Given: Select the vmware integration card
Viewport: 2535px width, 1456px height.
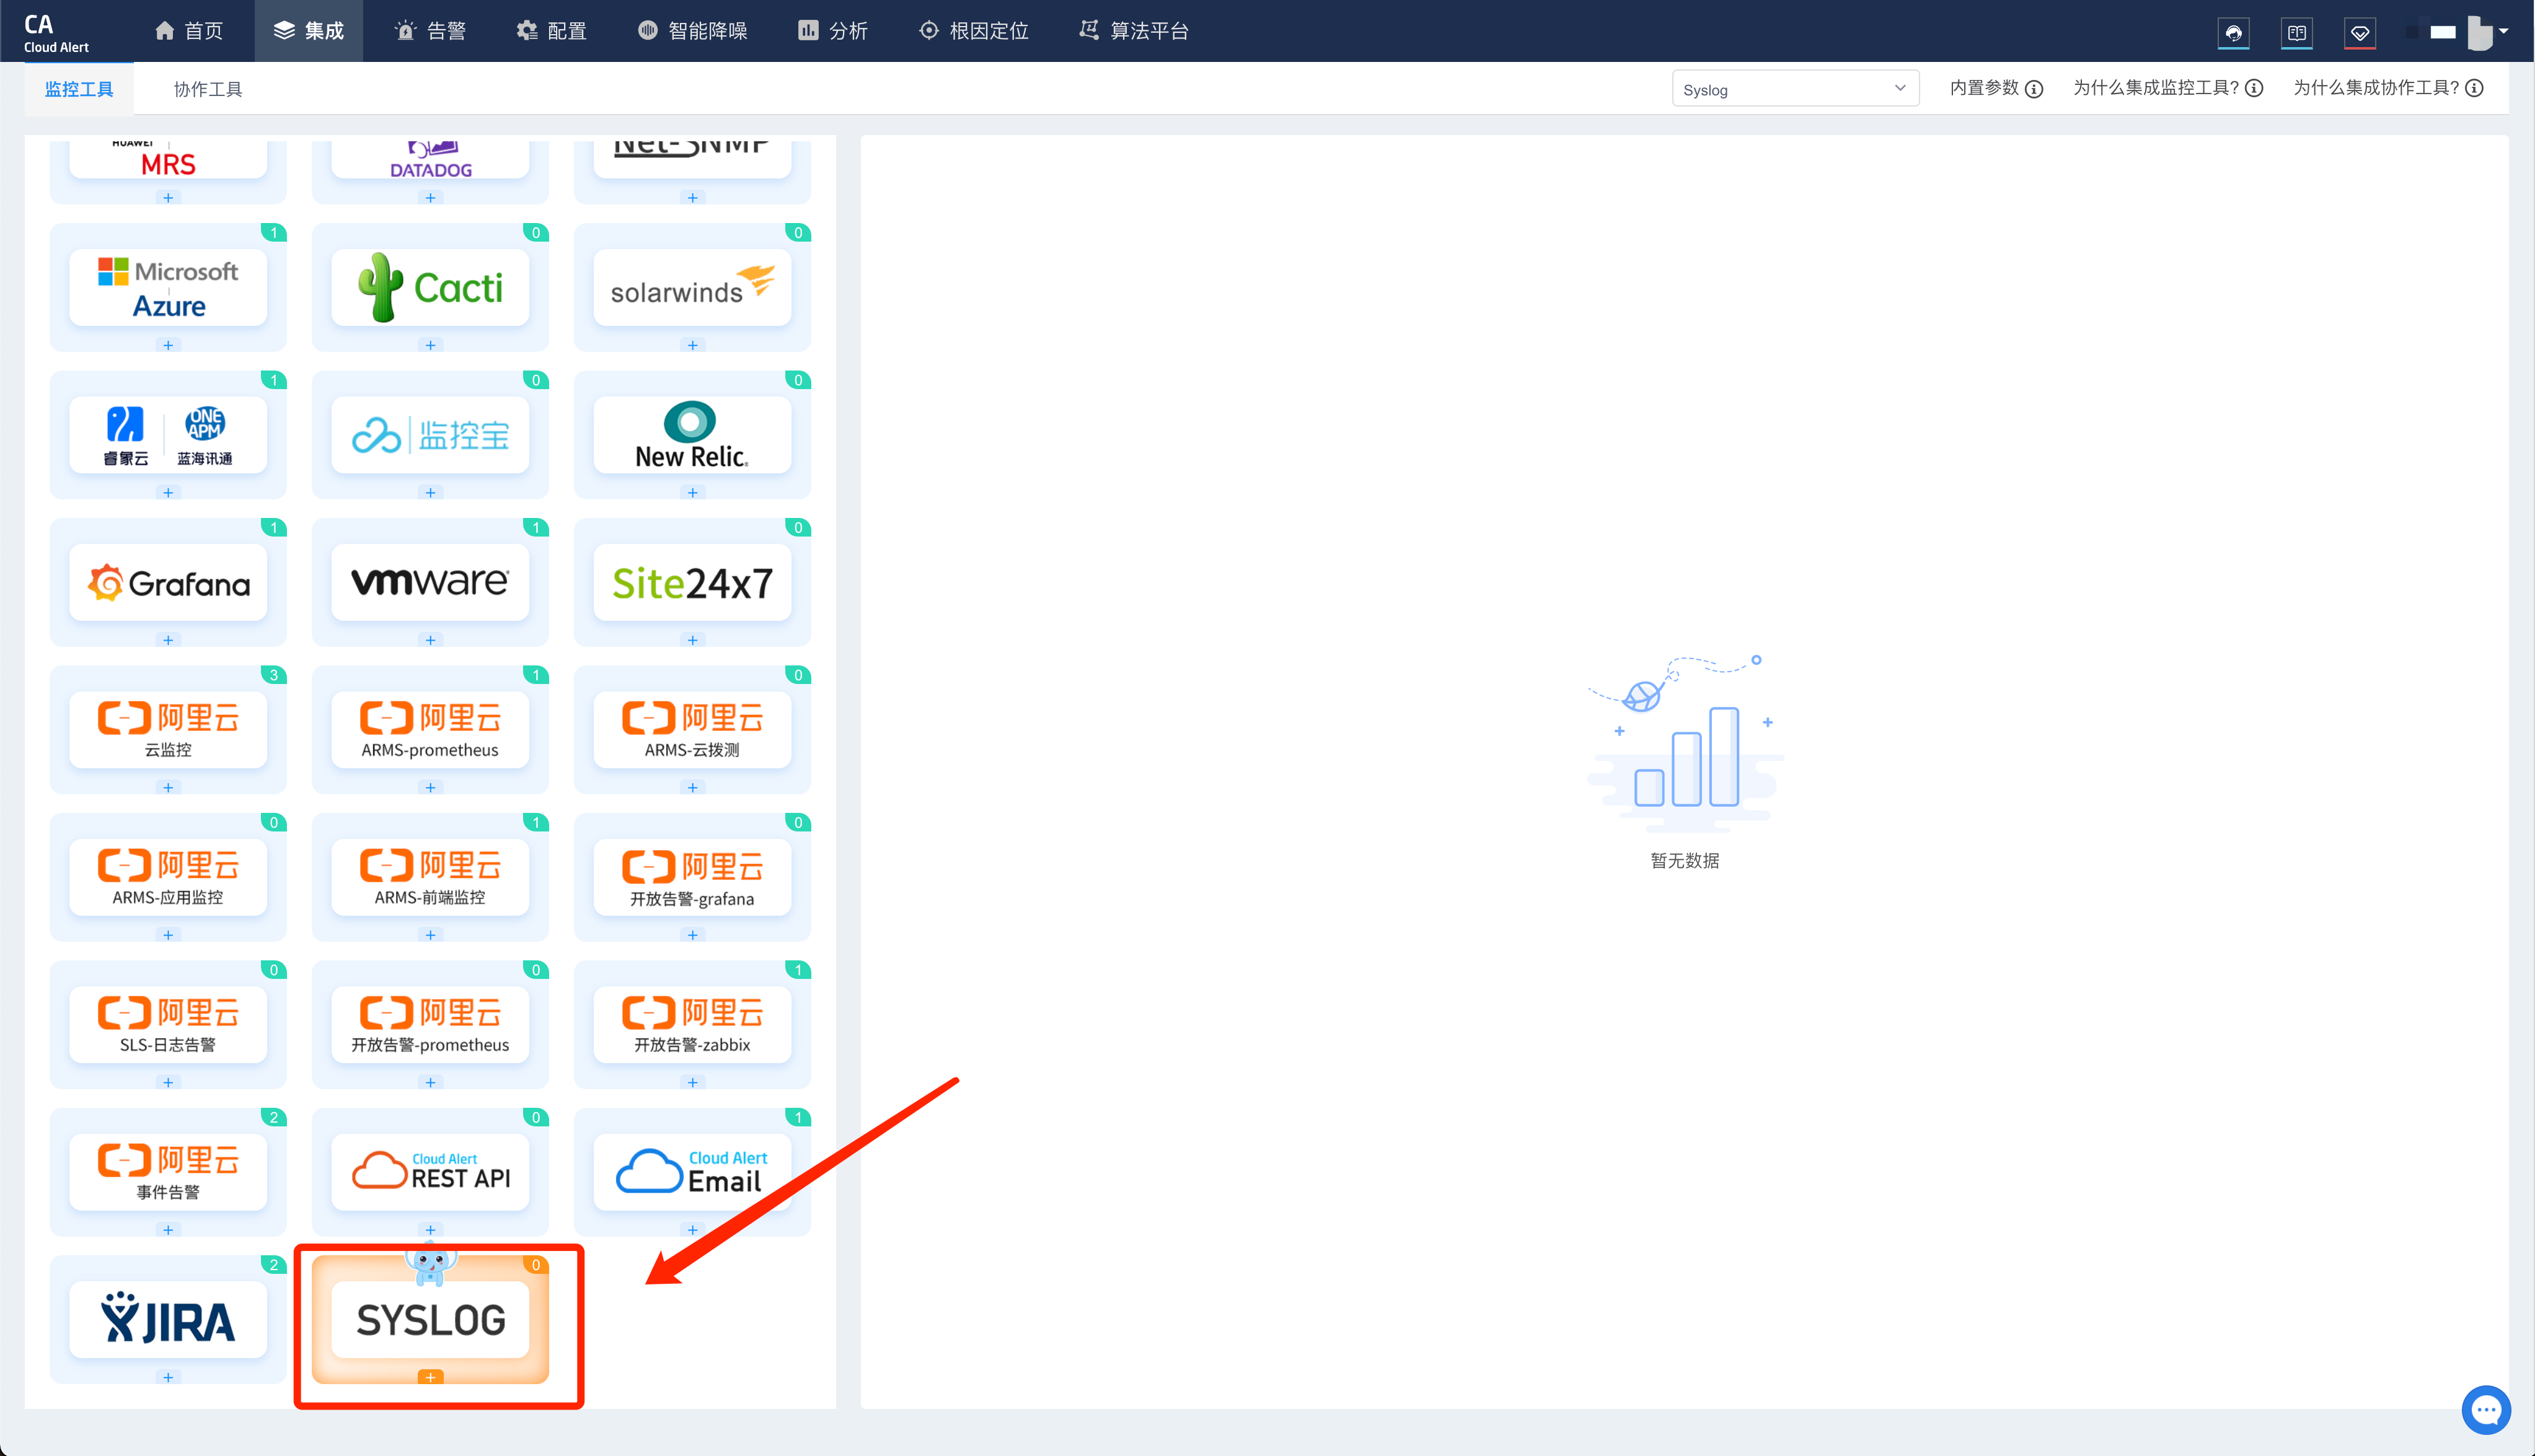Looking at the screenshot, I should pyautogui.click(x=430, y=583).
